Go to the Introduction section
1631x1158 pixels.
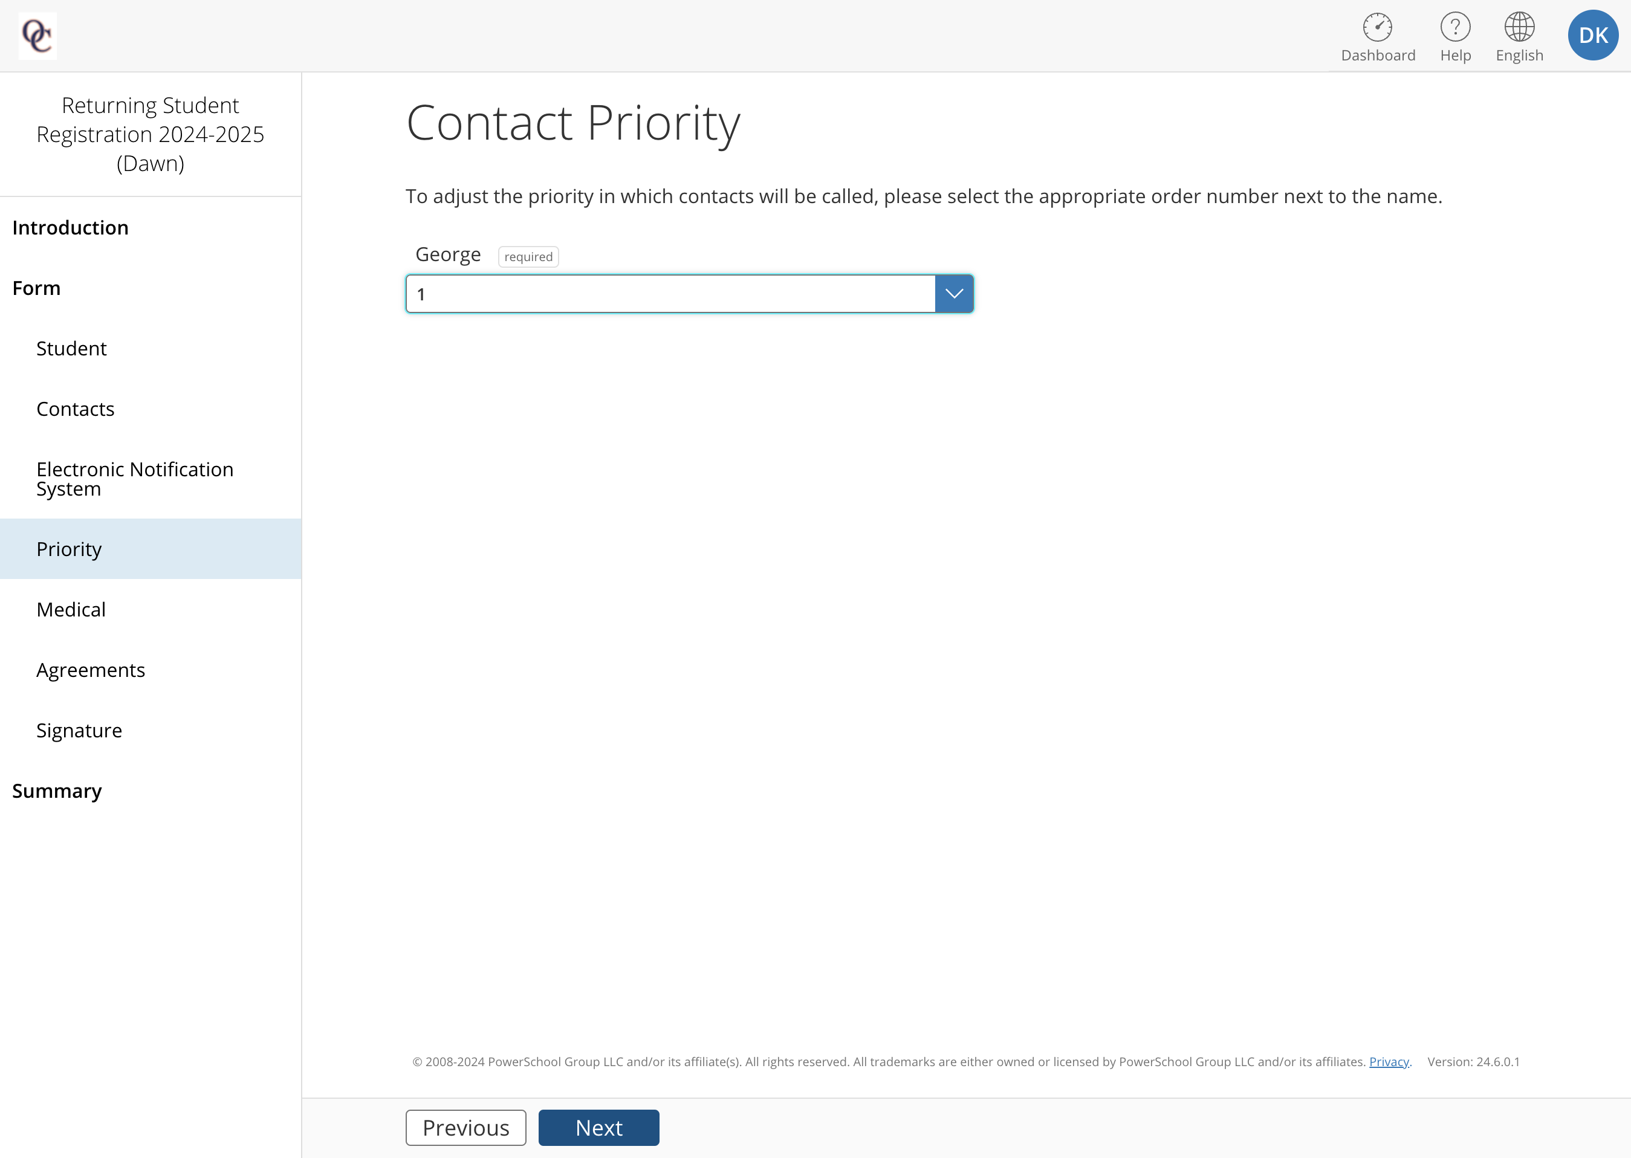click(x=71, y=227)
